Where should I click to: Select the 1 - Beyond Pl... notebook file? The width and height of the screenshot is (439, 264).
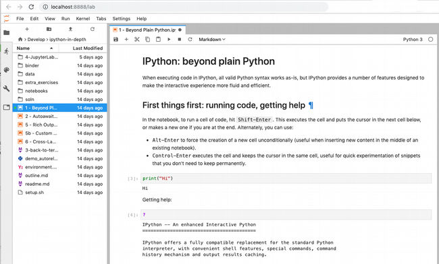click(60, 108)
